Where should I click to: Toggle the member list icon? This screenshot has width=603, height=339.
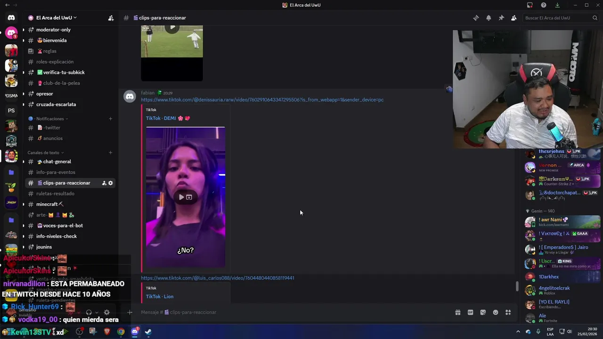513,18
